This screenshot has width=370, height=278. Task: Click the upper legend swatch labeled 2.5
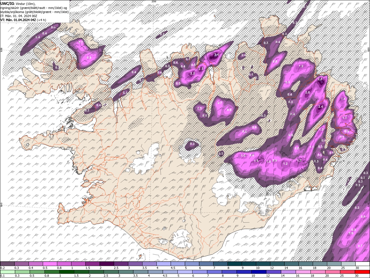(x=121, y=264)
